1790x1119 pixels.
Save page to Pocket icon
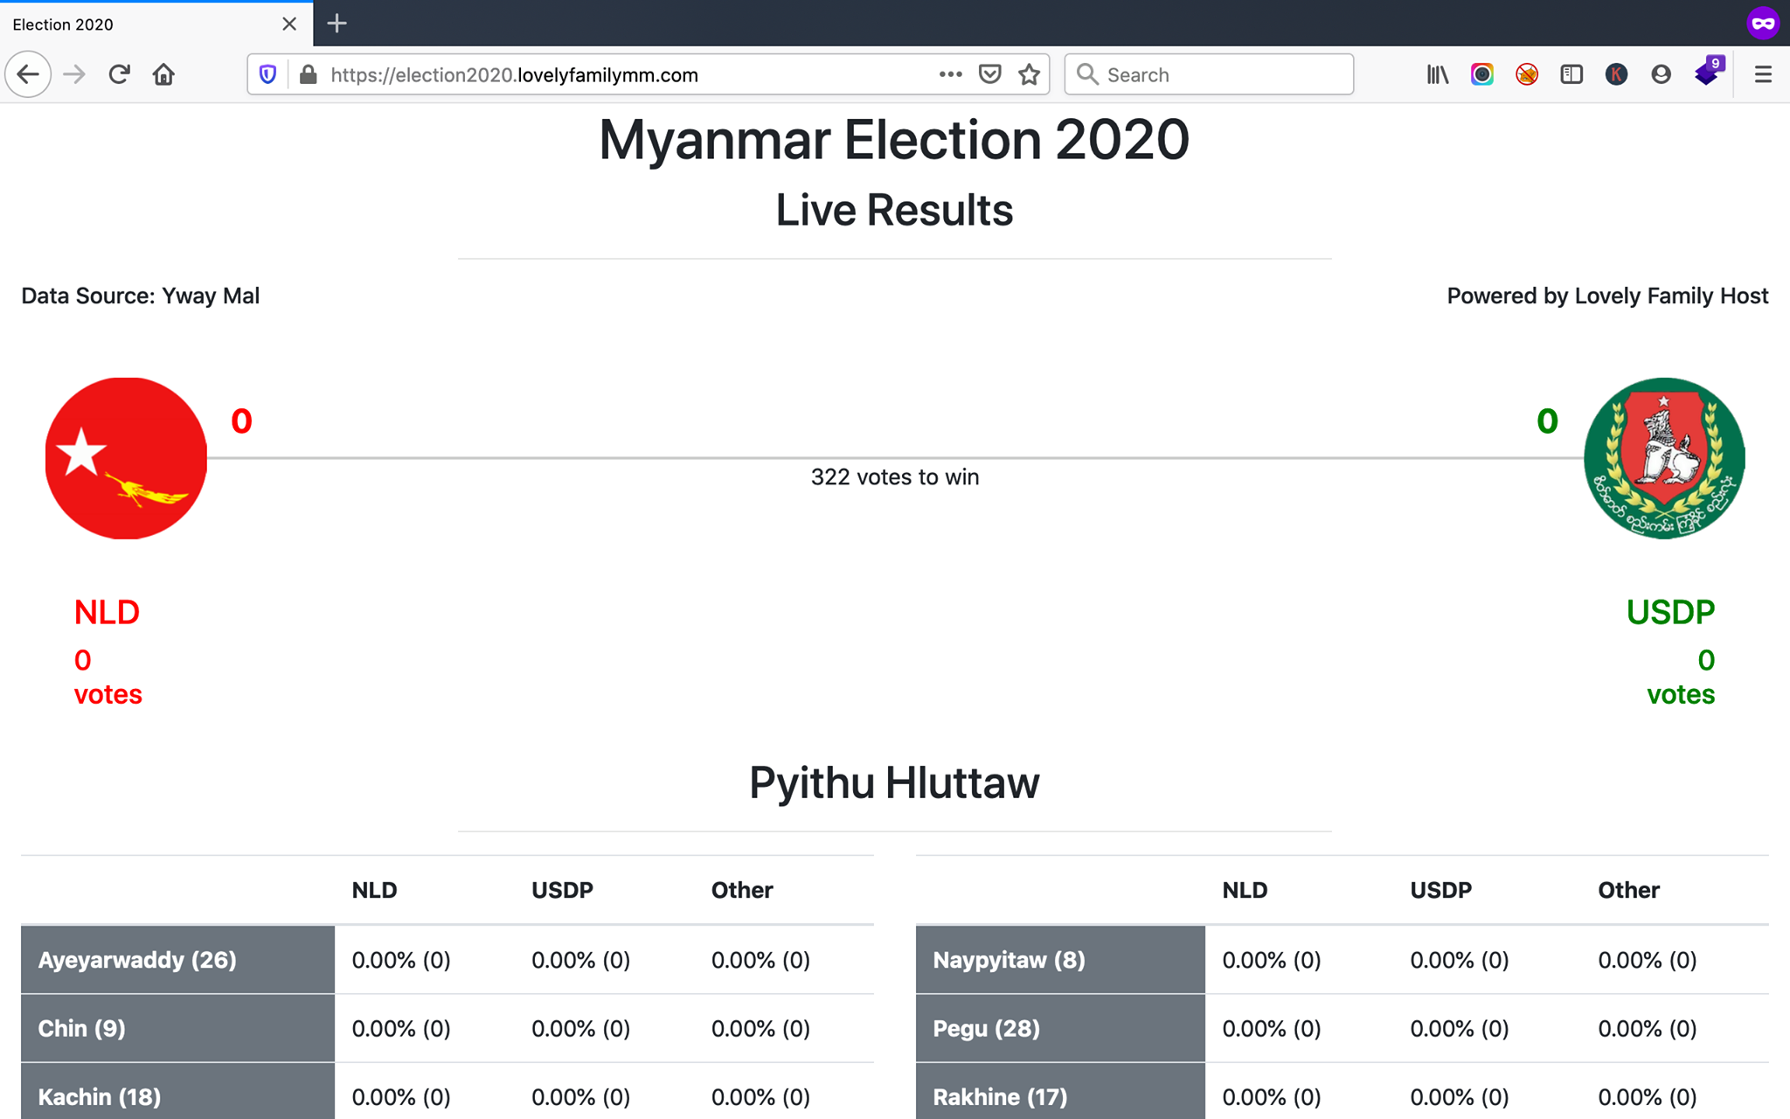tap(989, 74)
